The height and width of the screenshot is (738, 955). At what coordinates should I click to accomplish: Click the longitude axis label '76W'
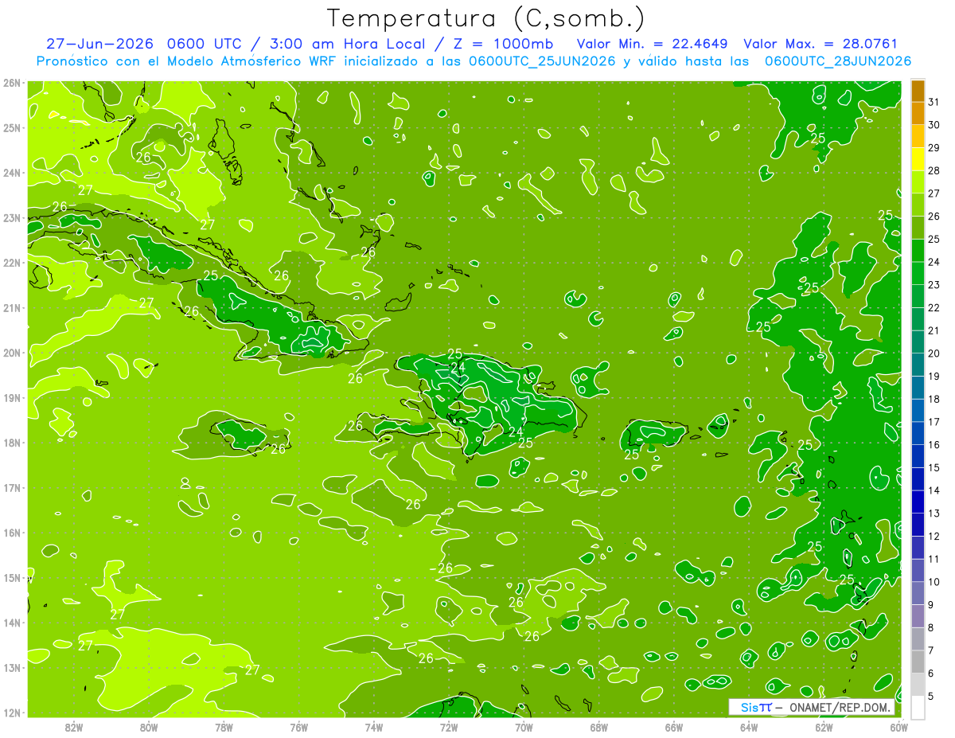point(298,727)
